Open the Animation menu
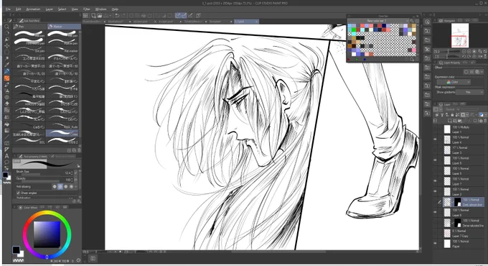 [x=33, y=9]
